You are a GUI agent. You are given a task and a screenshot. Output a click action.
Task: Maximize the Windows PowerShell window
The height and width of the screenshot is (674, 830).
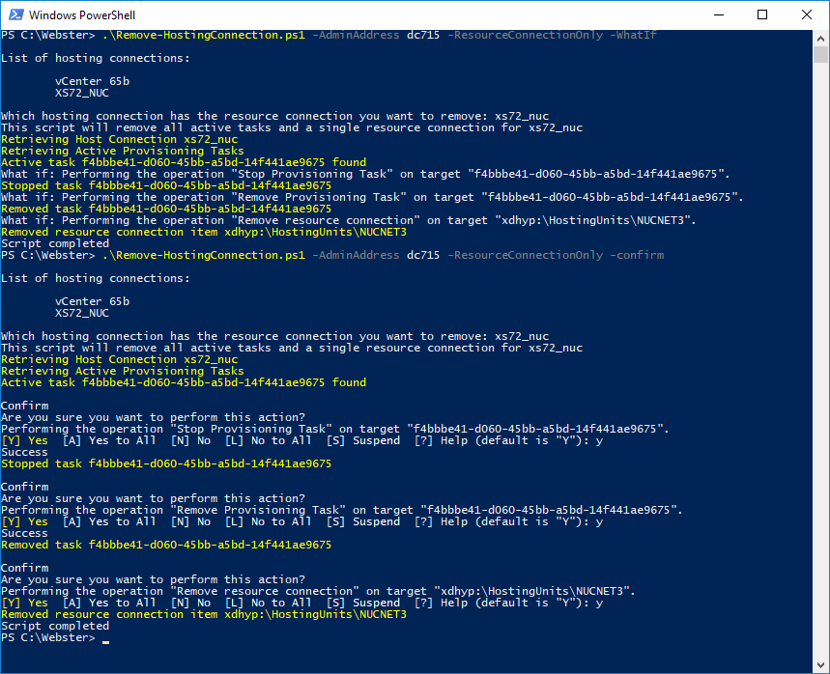pyautogui.click(x=762, y=14)
